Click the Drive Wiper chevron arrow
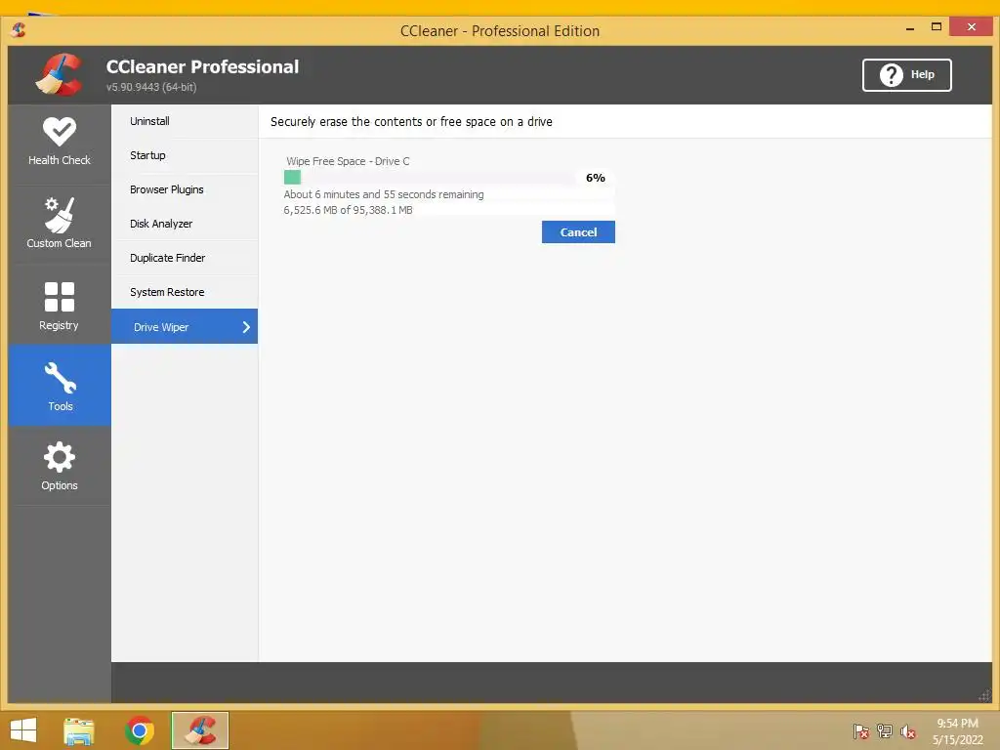The height and width of the screenshot is (750, 1000). pos(246,326)
